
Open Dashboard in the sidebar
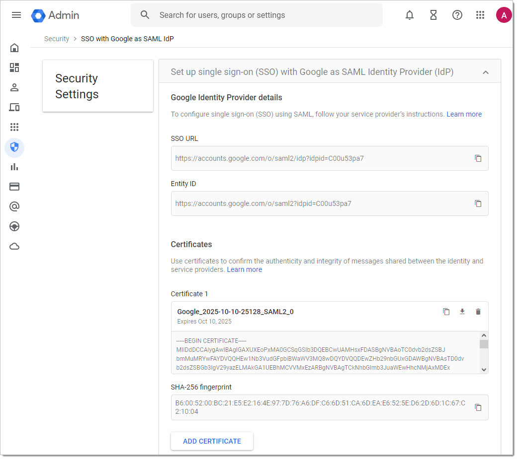tap(14, 68)
